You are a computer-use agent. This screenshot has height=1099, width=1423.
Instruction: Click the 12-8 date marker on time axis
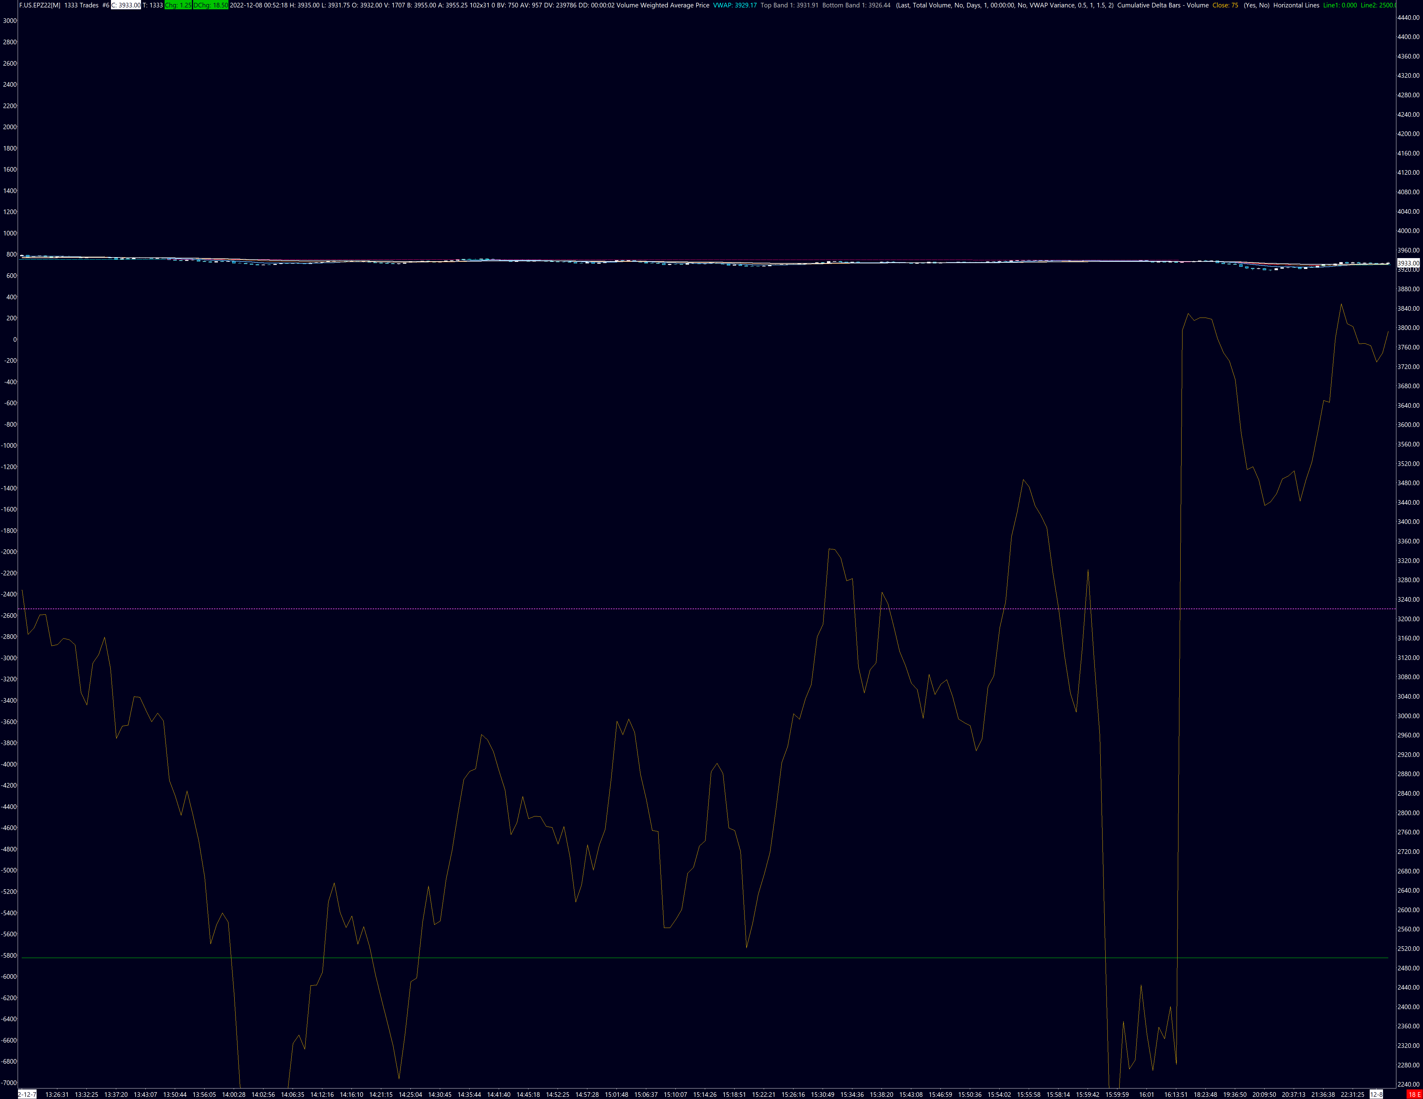click(x=1376, y=1094)
